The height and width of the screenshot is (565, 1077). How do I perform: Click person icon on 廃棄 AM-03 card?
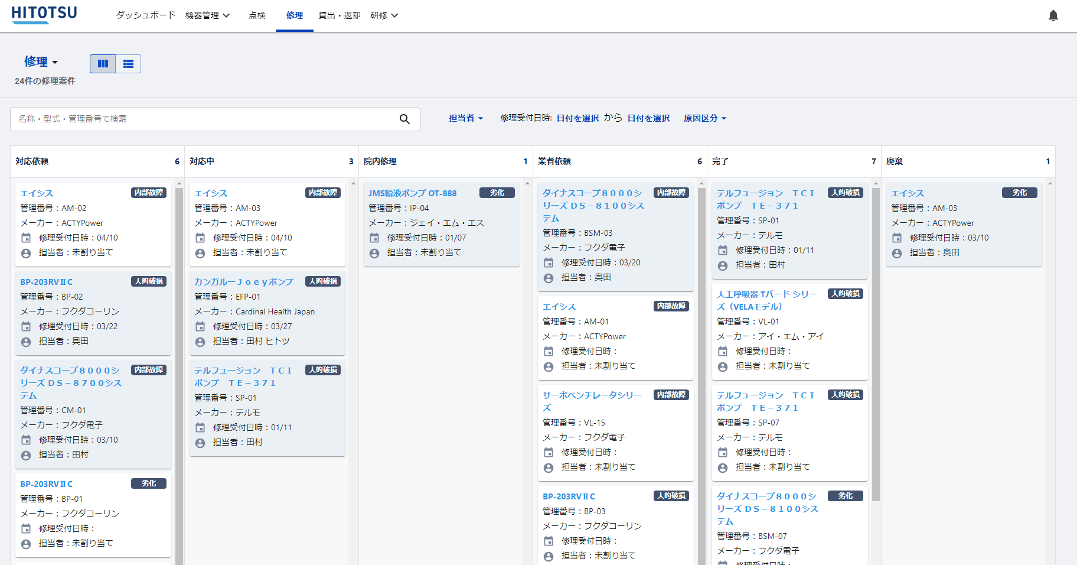tap(897, 253)
